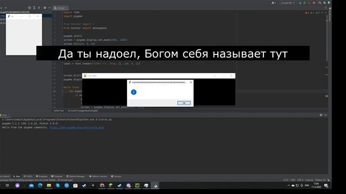Click the locate-file target icon in Project panel
The image size is (346, 194).
(x=29, y=8)
